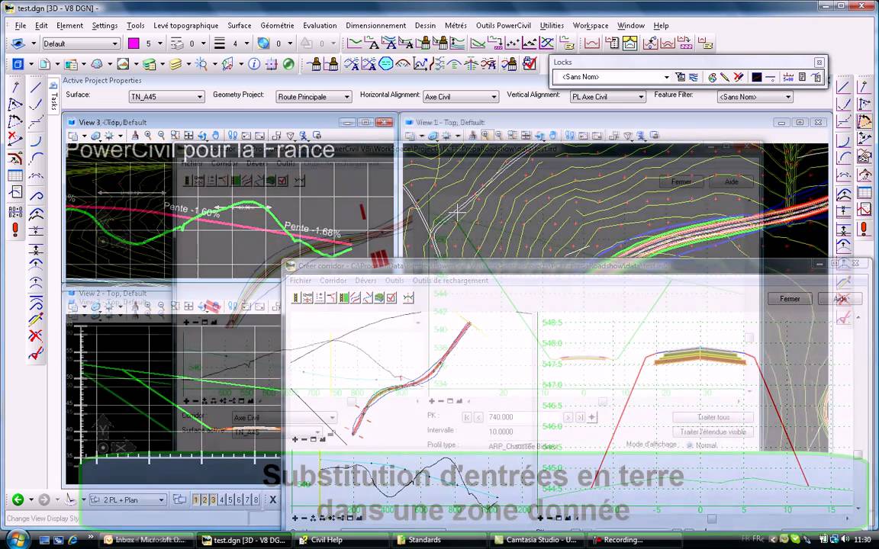
Task: Open the Géométrie menu
Action: pyautogui.click(x=277, y=26)
